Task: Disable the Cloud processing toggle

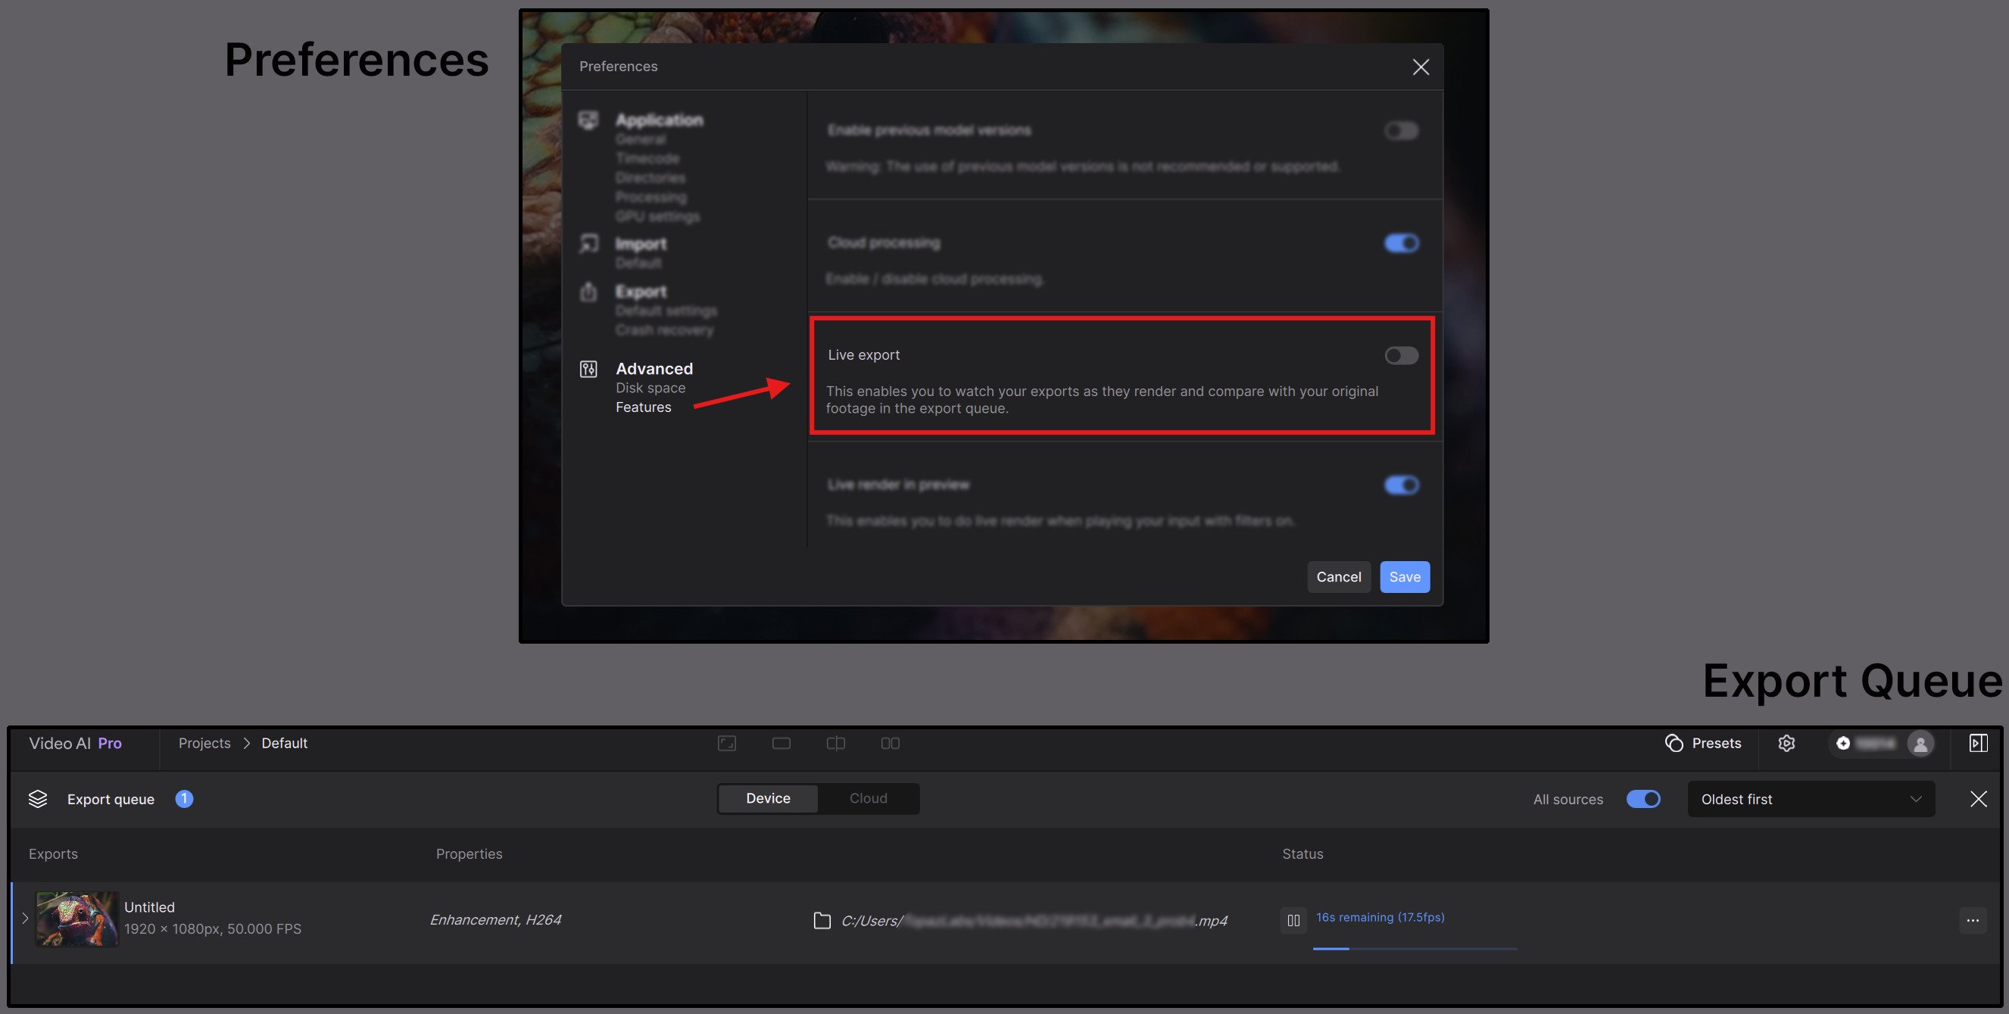Action: (1401, 243)
